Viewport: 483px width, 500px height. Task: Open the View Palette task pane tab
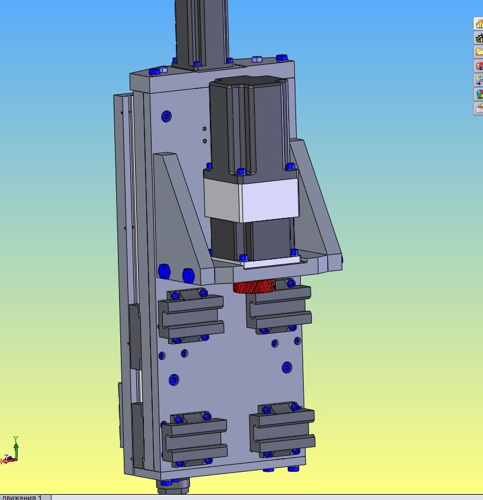pyautogui.click(x=478, y=80)
